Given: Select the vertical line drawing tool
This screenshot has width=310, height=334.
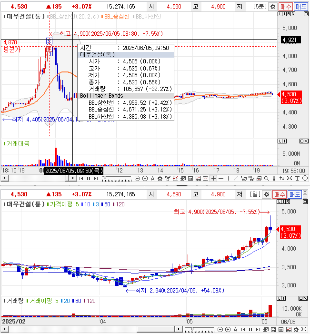Looking at the screenshot, I should 228,179.
